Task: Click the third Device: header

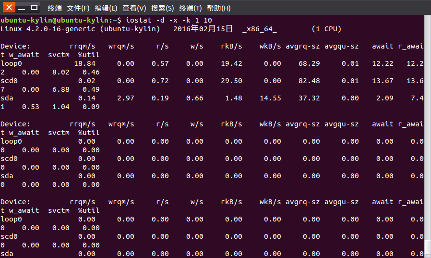Action: 15,202
